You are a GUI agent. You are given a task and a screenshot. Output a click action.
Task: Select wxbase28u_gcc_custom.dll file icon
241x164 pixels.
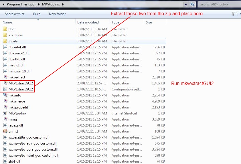(5, 137)
